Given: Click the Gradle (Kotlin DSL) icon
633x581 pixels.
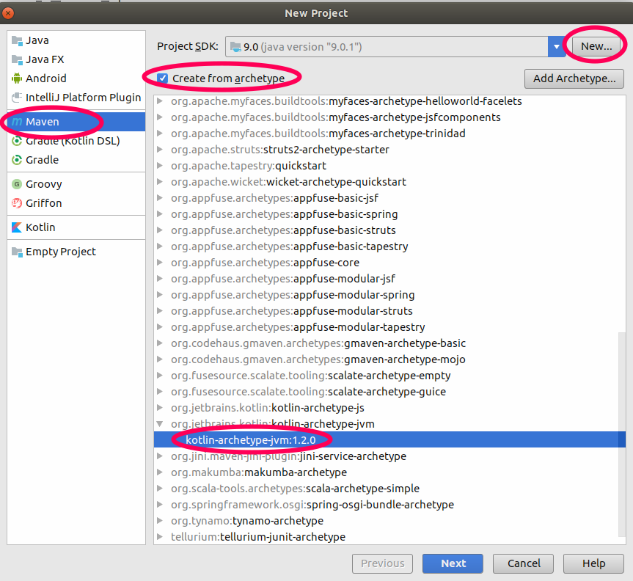Looking at the screenshot, I should pos(17,141).
